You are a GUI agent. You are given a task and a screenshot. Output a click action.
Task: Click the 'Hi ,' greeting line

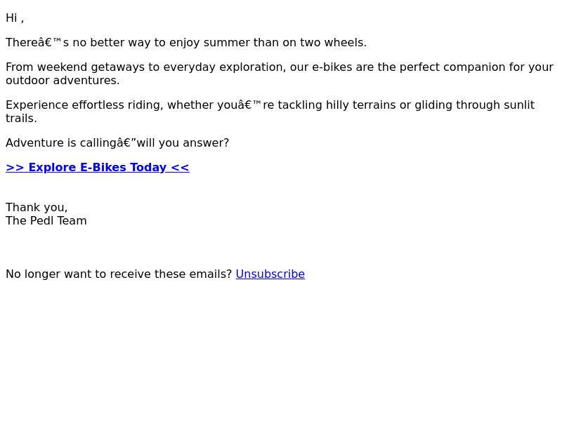click(15, 18)
